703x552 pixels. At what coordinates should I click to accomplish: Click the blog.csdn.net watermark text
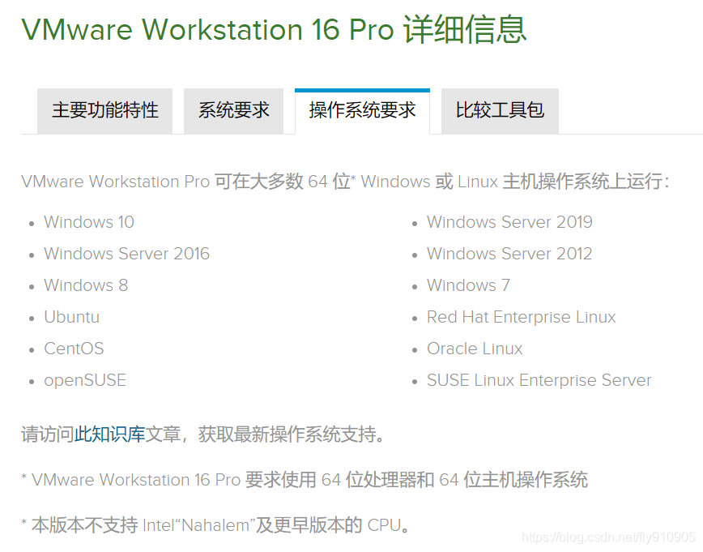(608, 537)
